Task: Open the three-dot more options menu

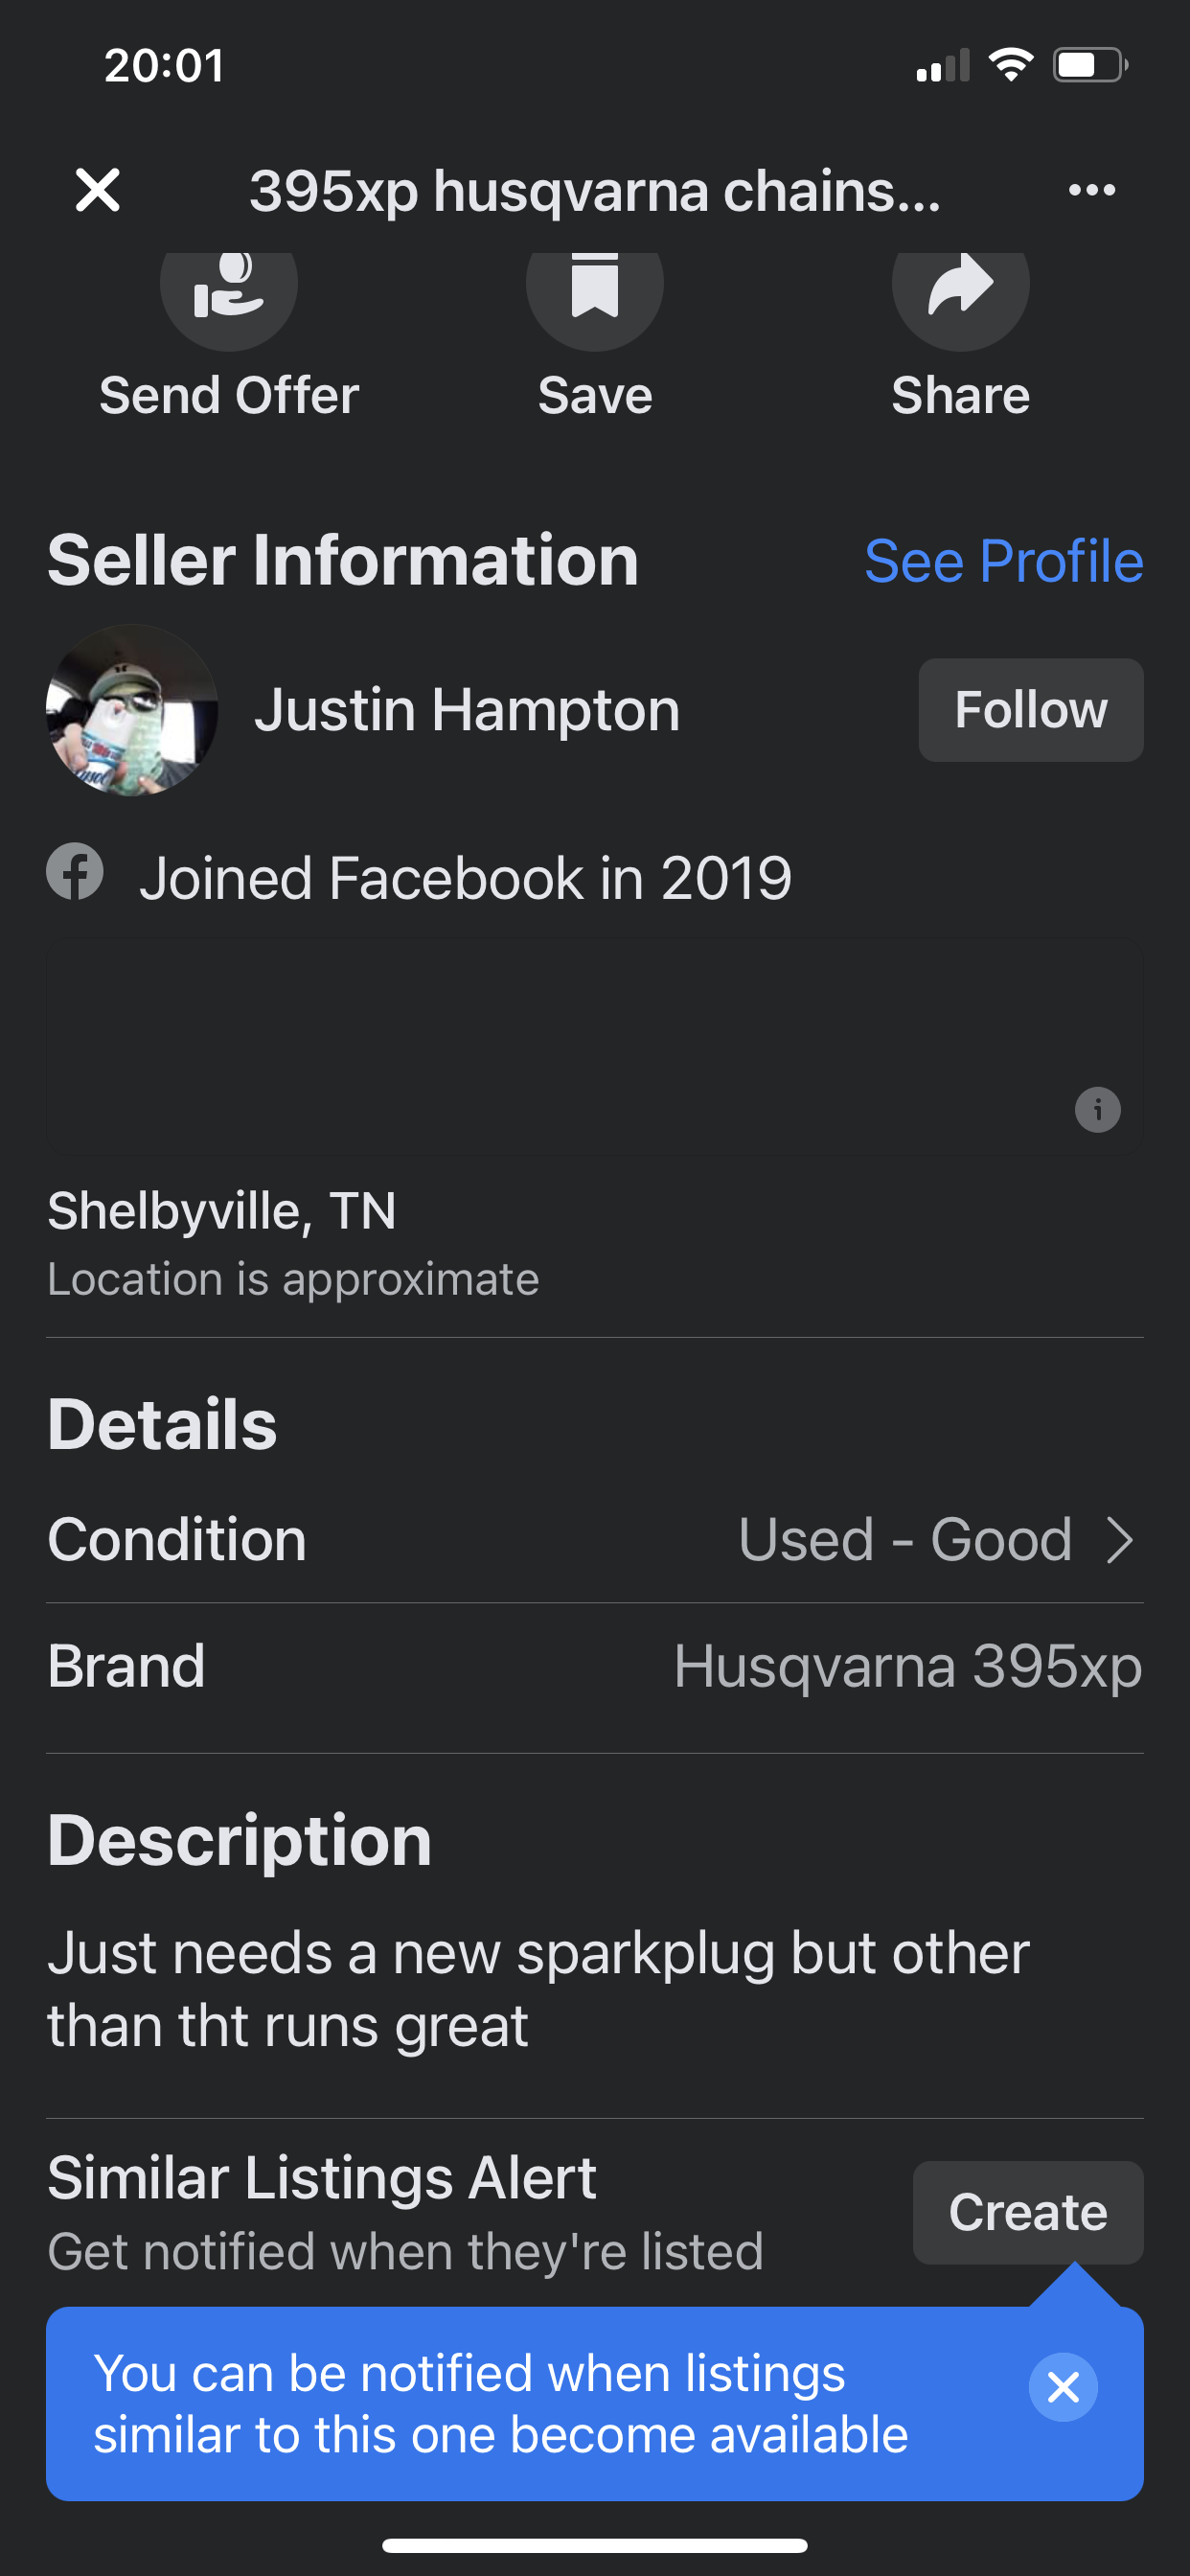Action: pyautogui.click(x=1091, y=190)
